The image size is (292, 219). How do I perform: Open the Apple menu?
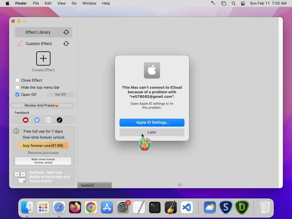click(x=7, y=3)
